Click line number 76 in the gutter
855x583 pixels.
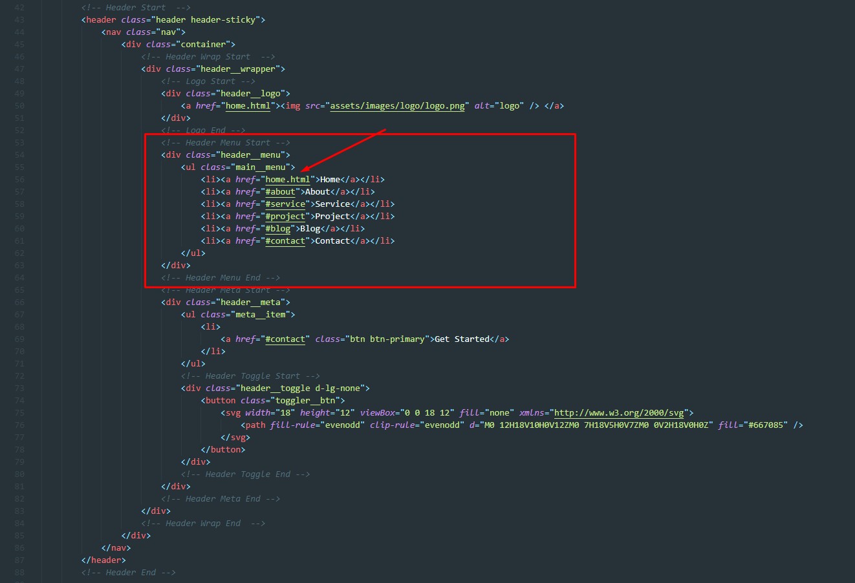[19, 425]
